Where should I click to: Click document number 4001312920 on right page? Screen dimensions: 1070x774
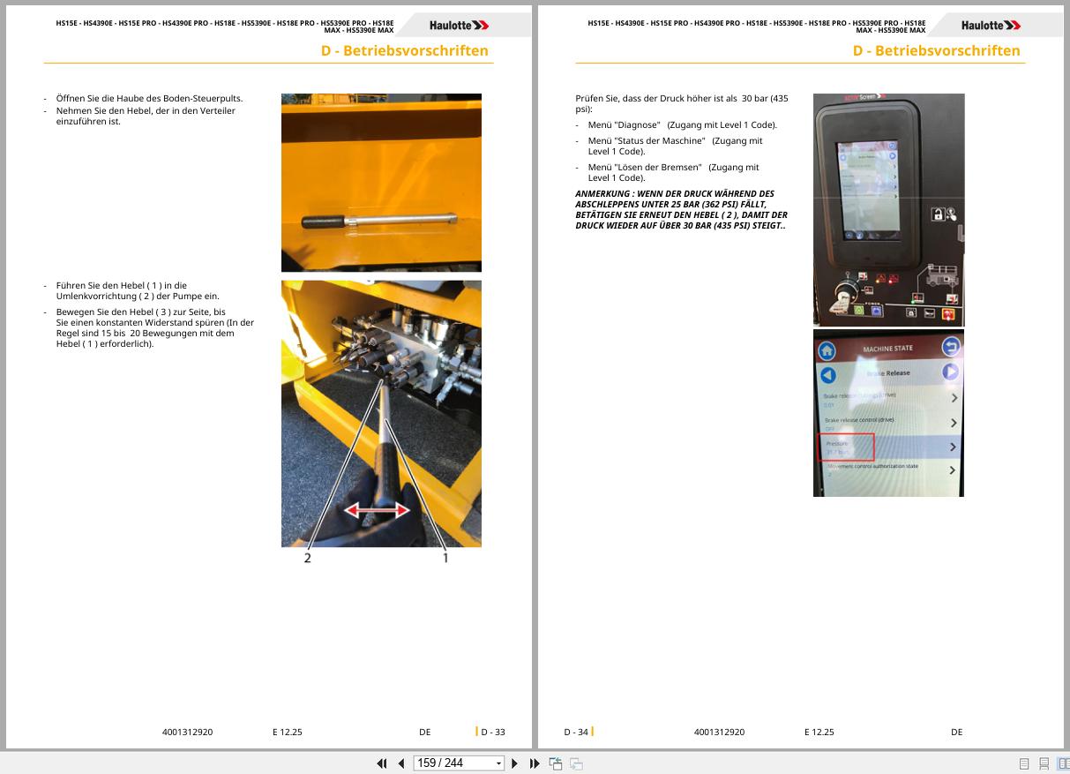pos(719,732)
